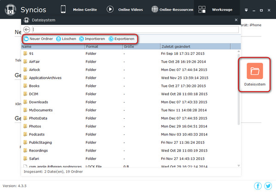Open the Facebook link icon

click(x=258, y=186)
